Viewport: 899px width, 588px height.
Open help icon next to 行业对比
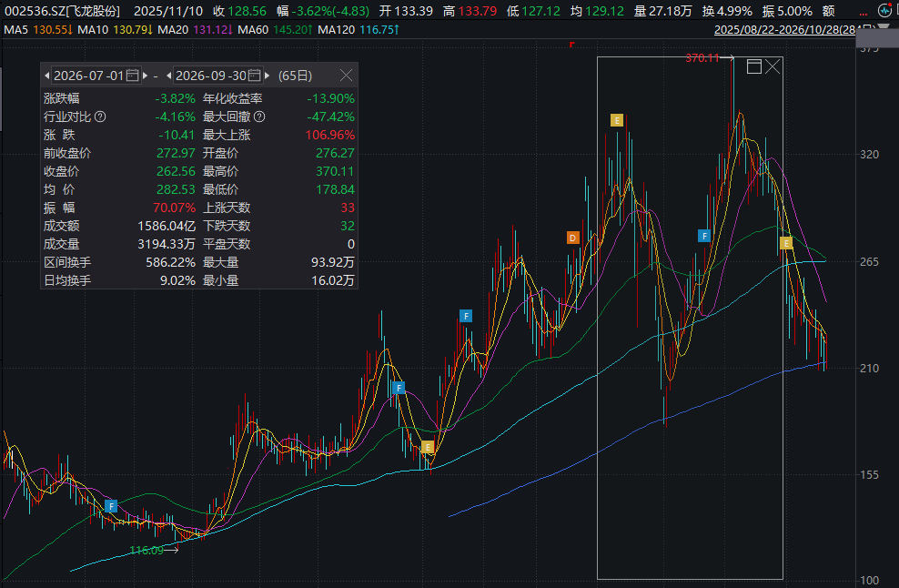[x=100, y=117]
